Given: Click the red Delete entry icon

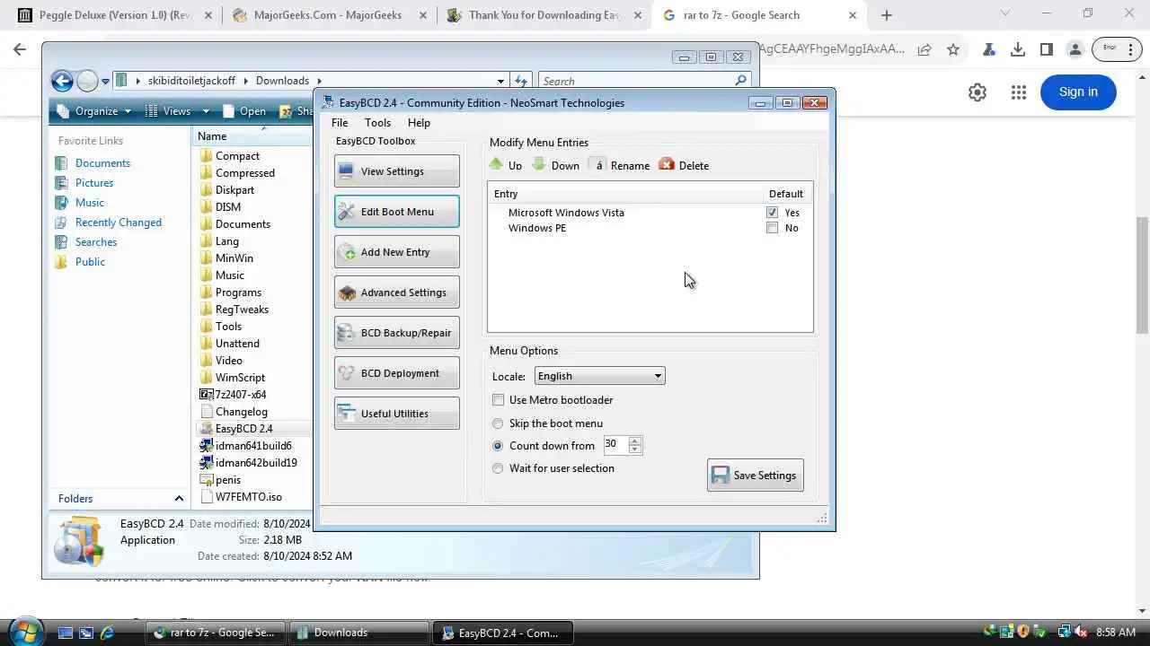Looking at the screenshot, I should [667, 164].
